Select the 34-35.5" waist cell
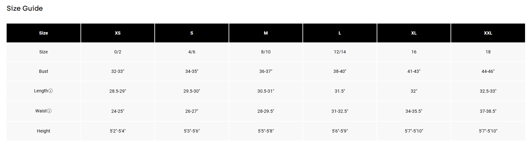This screenshot has width=532, height=152. (x=414, y=111)
